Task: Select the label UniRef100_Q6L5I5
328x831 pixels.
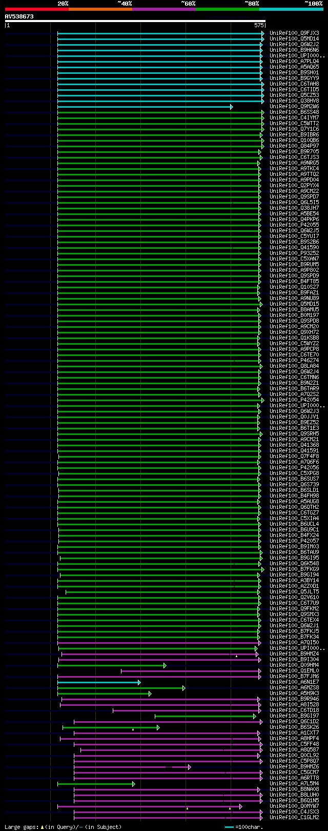Action: point(294,203)
